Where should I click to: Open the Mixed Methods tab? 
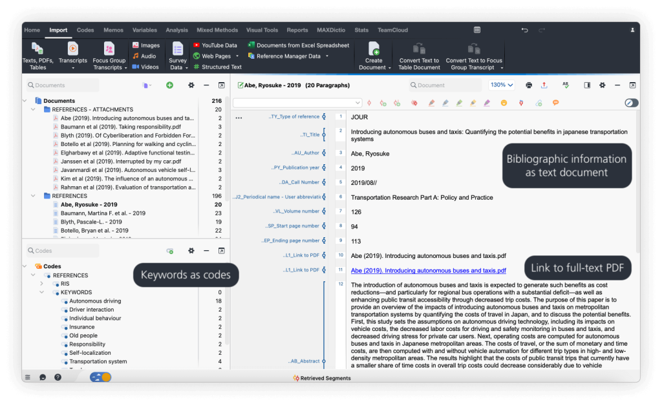click(217, 30)
